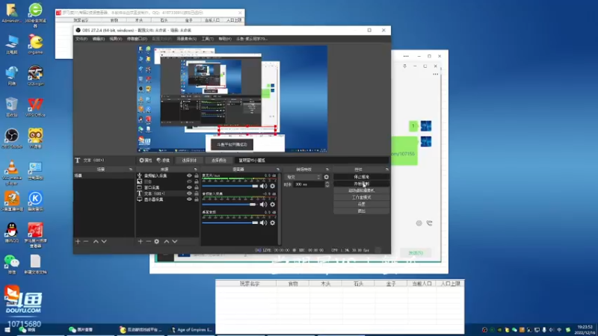Image resolution: width=598 pixels, height=336 pixels.
Task: Click the add source plus icon
Action: coord(141,241)
